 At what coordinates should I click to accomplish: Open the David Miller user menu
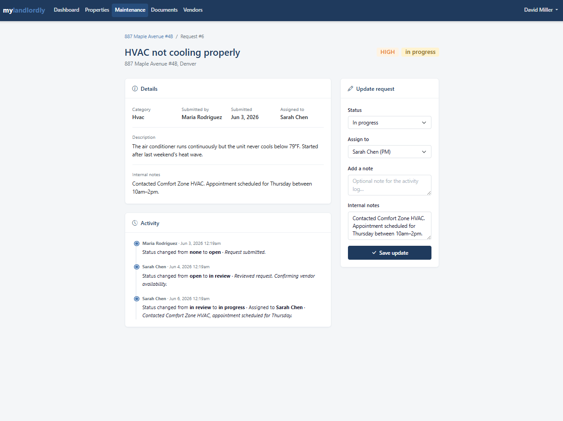pyautogui.click(x=541, y=10)
